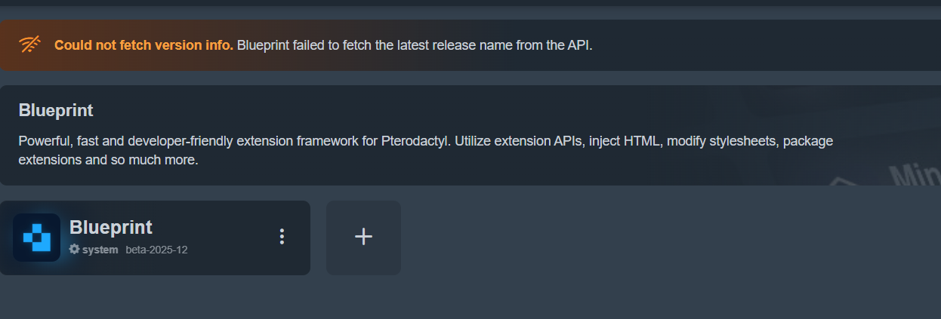The image size is (941, 319).
Task: Click the gear icon beside system
Action: click(74, 250)
